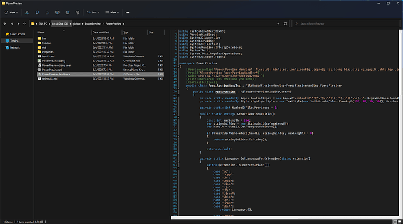Screen dimensions: 403x224
Task: Click '1 item selected' in status bar
Action: tap(26, 222)
